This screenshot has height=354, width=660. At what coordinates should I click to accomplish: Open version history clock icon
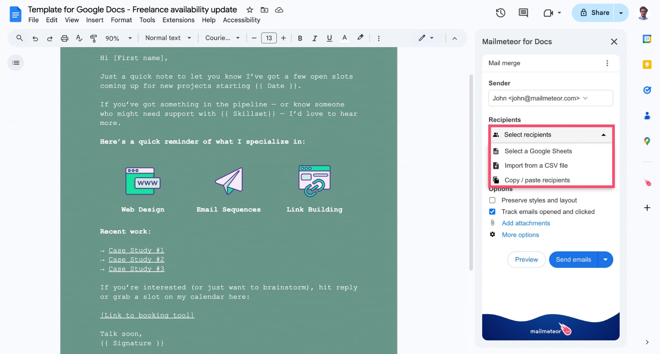click(x=500, y=13)
